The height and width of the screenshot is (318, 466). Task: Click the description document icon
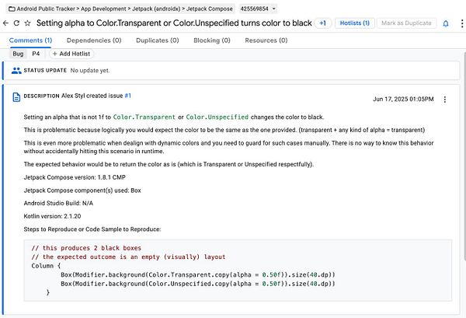click(x=16, y=97)
